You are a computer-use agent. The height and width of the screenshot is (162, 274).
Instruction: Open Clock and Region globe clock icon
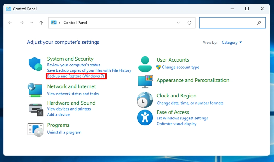(x=145, y=100)
